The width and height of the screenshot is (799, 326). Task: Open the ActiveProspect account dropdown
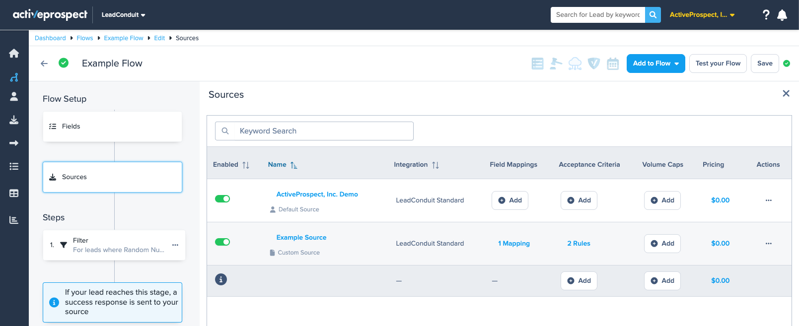[702, 15]
